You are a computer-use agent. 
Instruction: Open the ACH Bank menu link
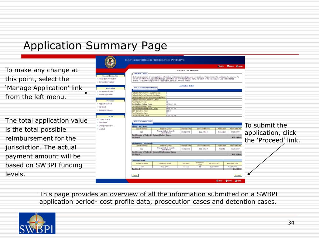coord(102,107)
